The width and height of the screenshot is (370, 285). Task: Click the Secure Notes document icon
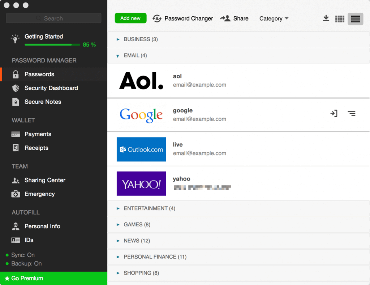pyautogui.click(x=16, y=102)
